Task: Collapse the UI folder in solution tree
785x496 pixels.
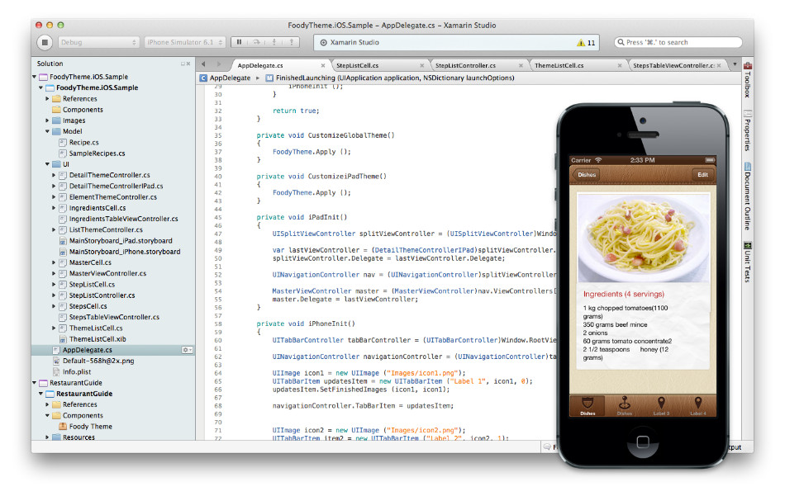Action: (x=48, y=164)
